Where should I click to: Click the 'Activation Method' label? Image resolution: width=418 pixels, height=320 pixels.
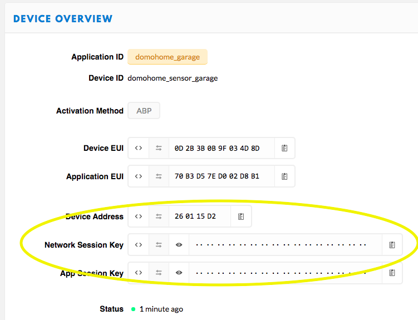click(x=90, y=111)
